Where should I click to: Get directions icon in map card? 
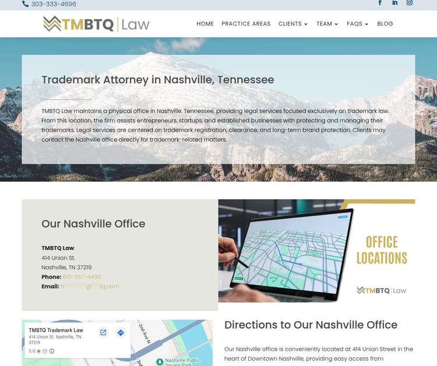click(121, 333)
